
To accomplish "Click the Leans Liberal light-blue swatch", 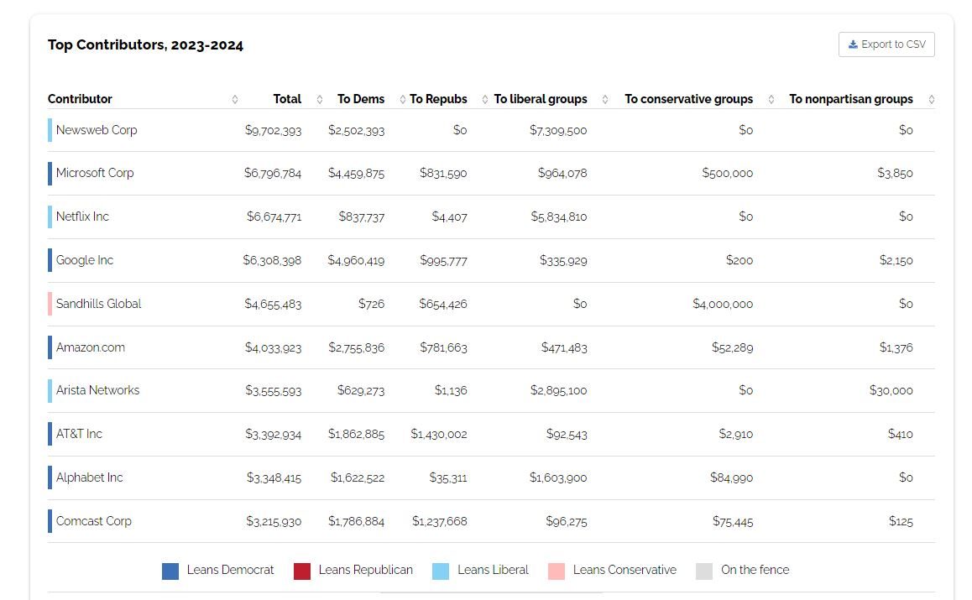I will pos(441,571).
